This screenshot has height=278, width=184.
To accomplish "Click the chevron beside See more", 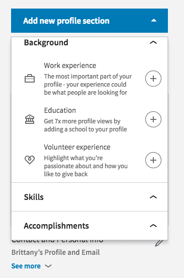I will coord(48,266).
